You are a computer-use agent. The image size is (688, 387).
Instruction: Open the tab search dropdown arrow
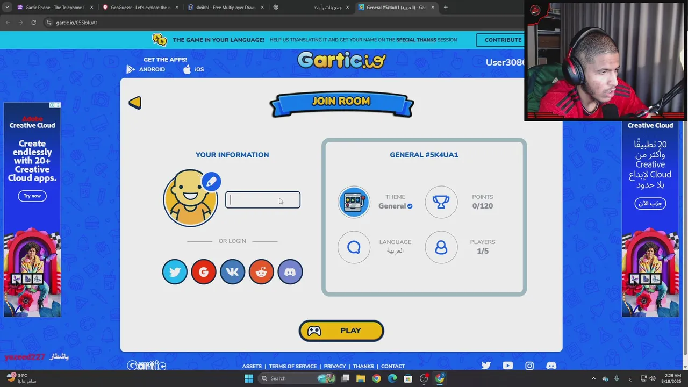[x=6, y=8]
